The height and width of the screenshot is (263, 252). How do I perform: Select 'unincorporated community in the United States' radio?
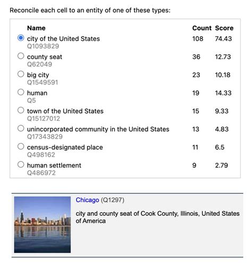coord(21,128)
